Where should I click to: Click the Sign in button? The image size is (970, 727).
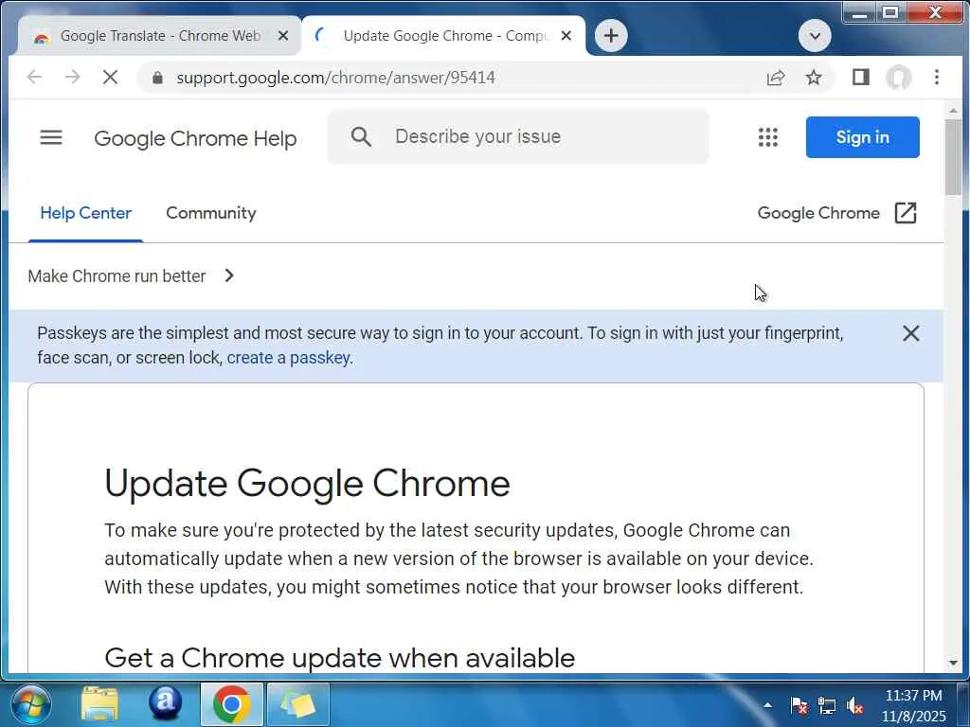pos(862,137)
